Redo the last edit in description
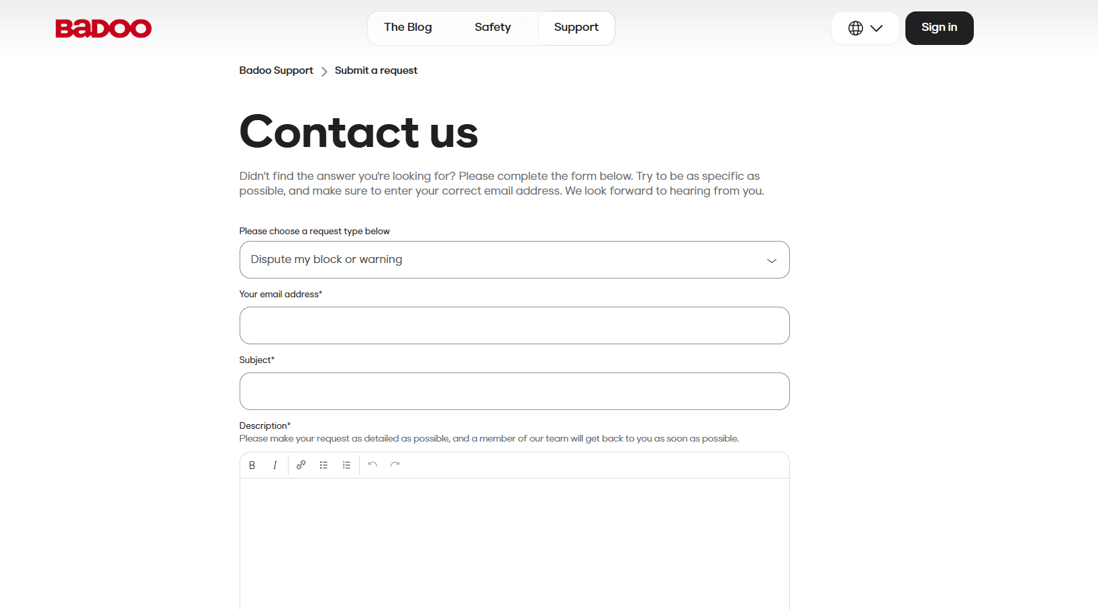This screenshot has width=1098, height=610. [395, 465]
